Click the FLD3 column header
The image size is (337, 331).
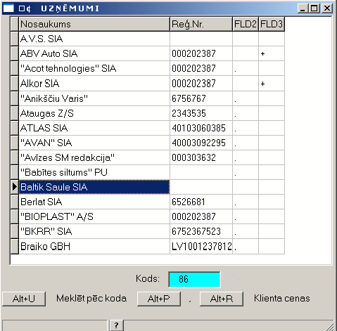[272, 24]
